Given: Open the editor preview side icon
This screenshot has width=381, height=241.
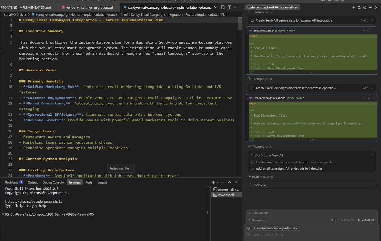Looking at the screenshot, I should pyautogui.click(x=223, y=7).
